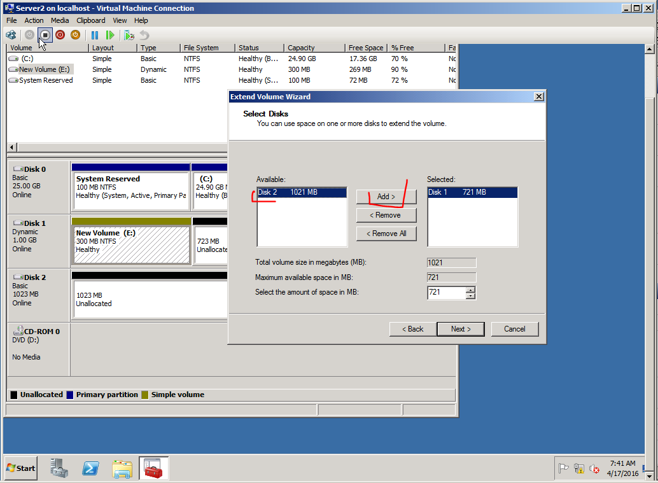The image size is (658, 483).
Task: Turn off the virtual machine with the stop icon
Action: pyautogui.click(x=45, y=35)
